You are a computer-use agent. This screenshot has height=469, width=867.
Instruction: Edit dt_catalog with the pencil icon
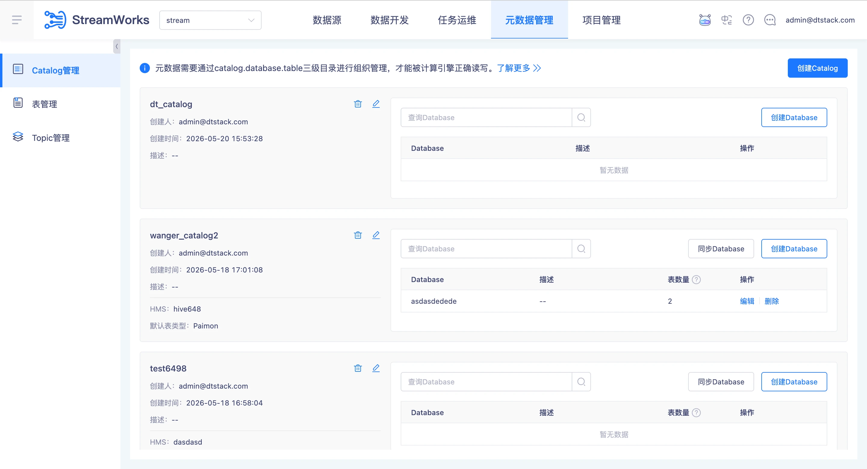pyautogui.click(x=376, y=104)
